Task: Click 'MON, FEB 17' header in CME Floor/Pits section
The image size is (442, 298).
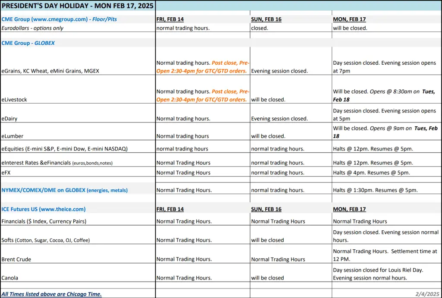Action: click(349, 19)
